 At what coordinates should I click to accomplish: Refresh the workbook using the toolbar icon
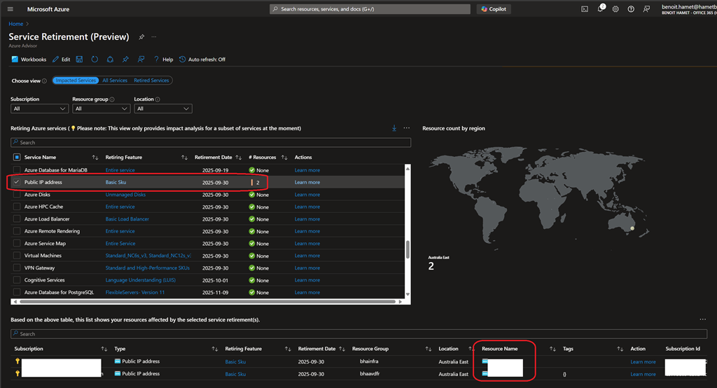95,60
